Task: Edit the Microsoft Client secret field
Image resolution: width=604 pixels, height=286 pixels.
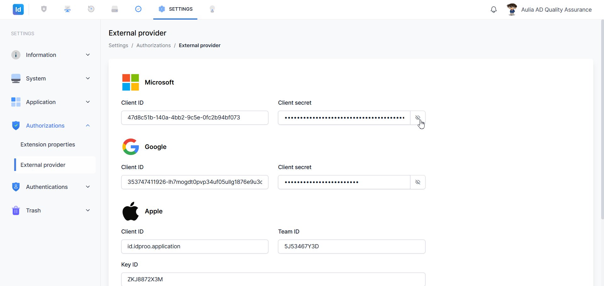Action: (344, 118)
